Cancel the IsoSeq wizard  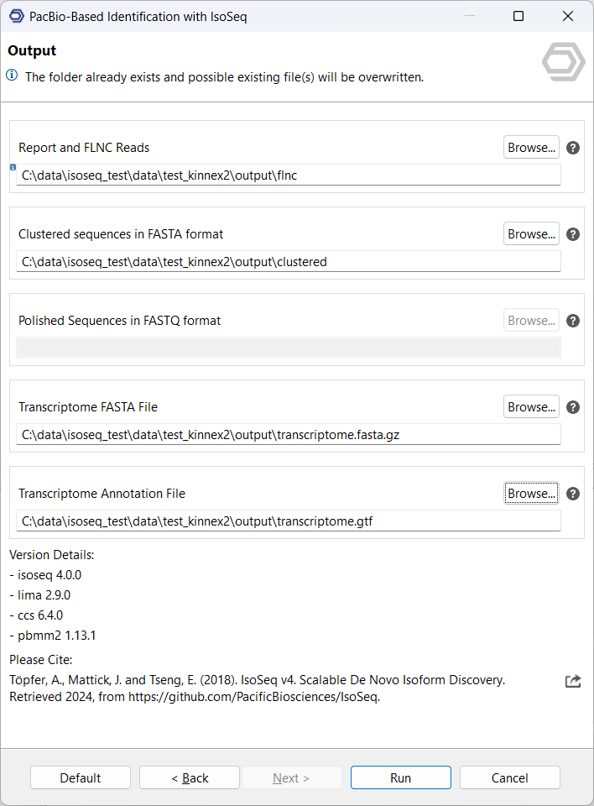click(509, 777)
